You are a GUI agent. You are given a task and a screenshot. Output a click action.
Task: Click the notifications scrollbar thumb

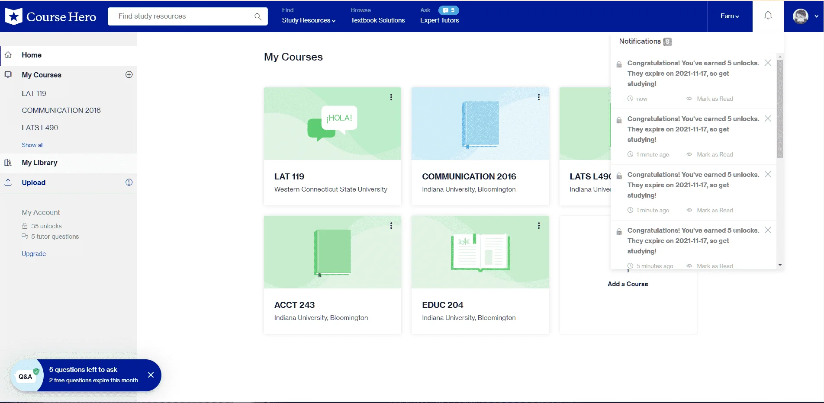(780, 109)
